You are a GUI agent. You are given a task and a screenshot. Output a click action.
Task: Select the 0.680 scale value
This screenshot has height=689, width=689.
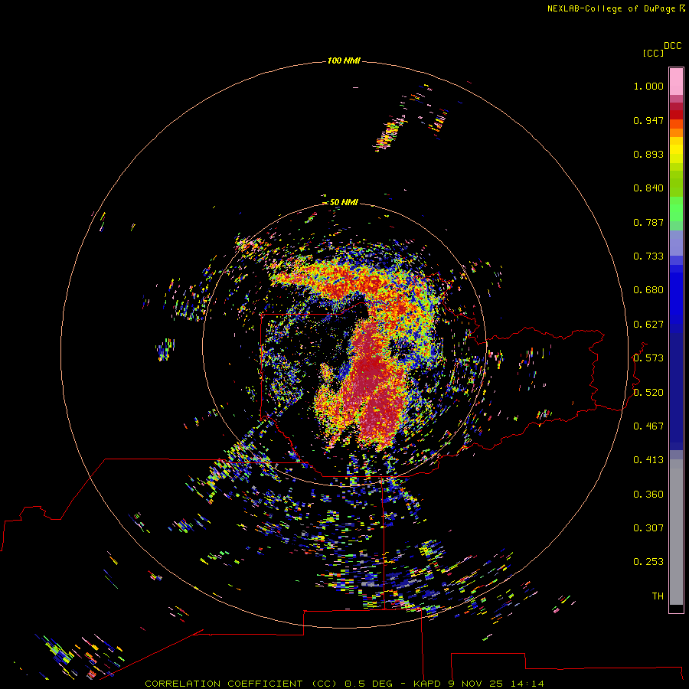click(648, 290)
